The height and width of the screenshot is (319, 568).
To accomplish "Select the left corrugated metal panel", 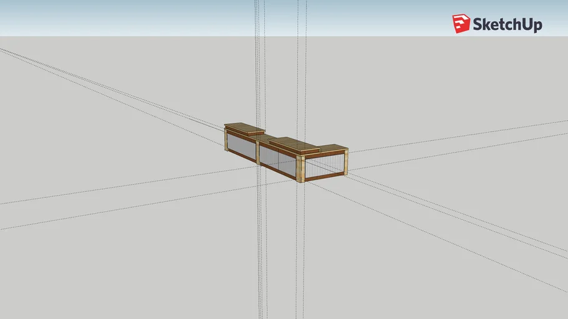I will [x=242, y=148].
